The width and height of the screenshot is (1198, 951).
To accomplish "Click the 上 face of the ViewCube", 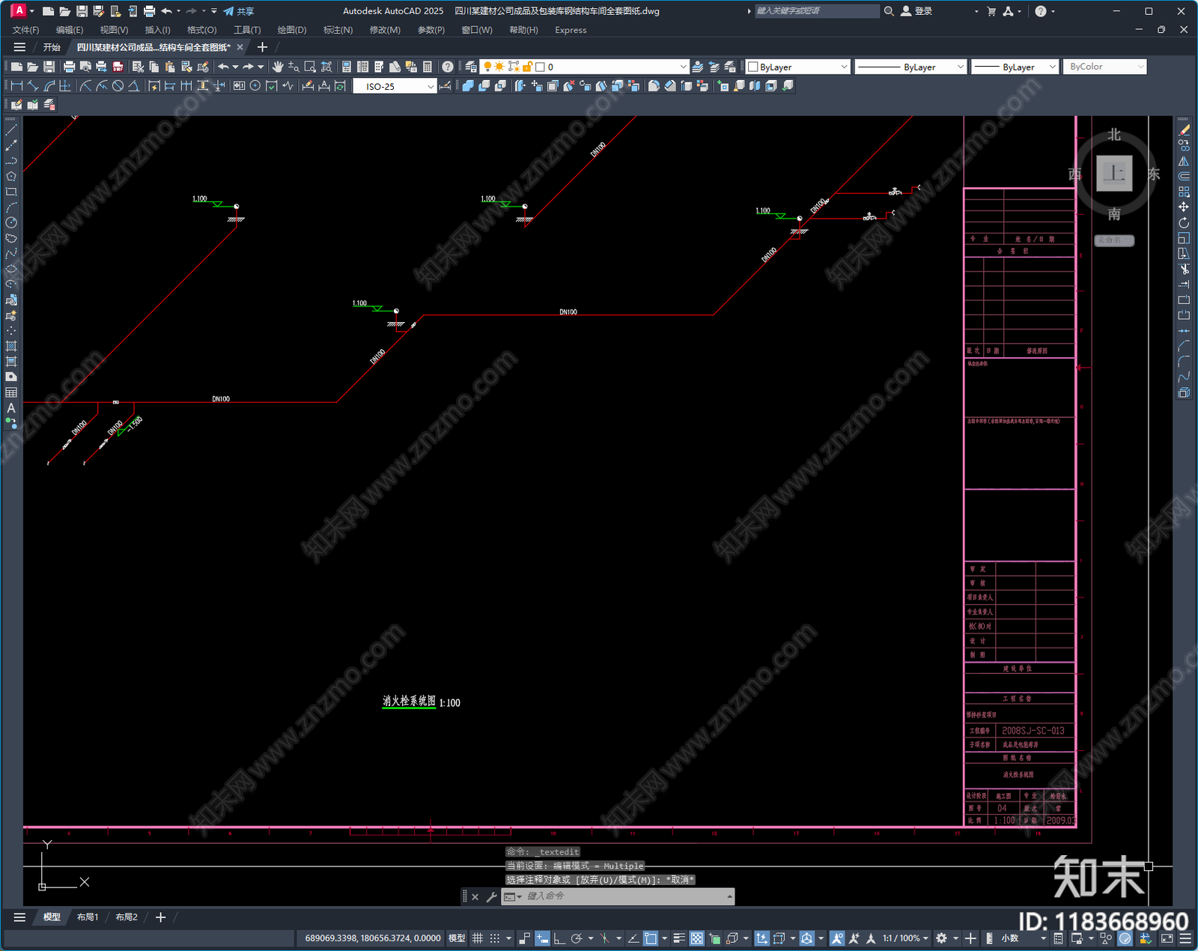I will pyautogui.click(x=1114, y=174).
